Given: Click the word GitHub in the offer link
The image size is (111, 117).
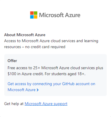Looking at the screenshot, I should tap(68, 84).
